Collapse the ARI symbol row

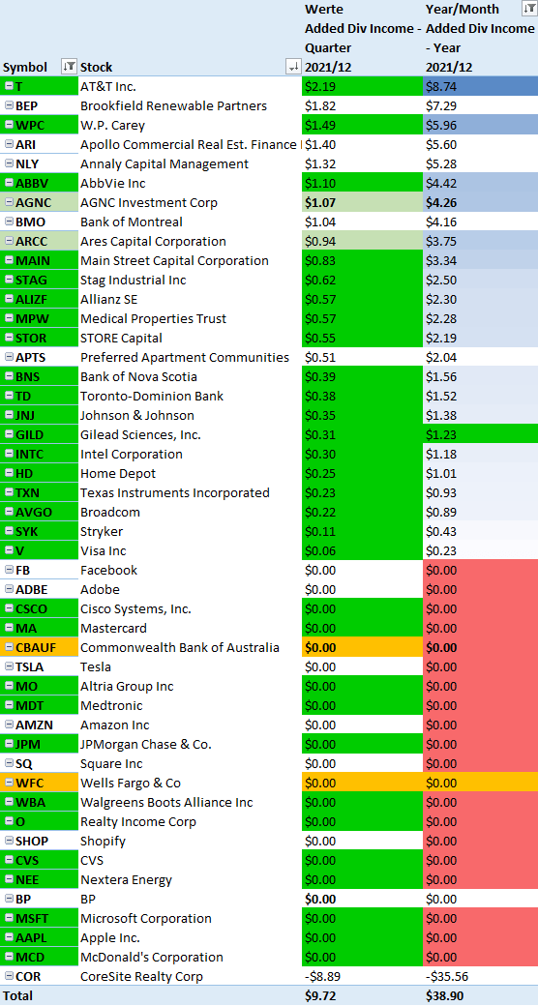tap(9, 144)
